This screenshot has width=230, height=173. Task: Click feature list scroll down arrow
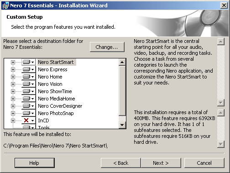(x=122, y=125)
